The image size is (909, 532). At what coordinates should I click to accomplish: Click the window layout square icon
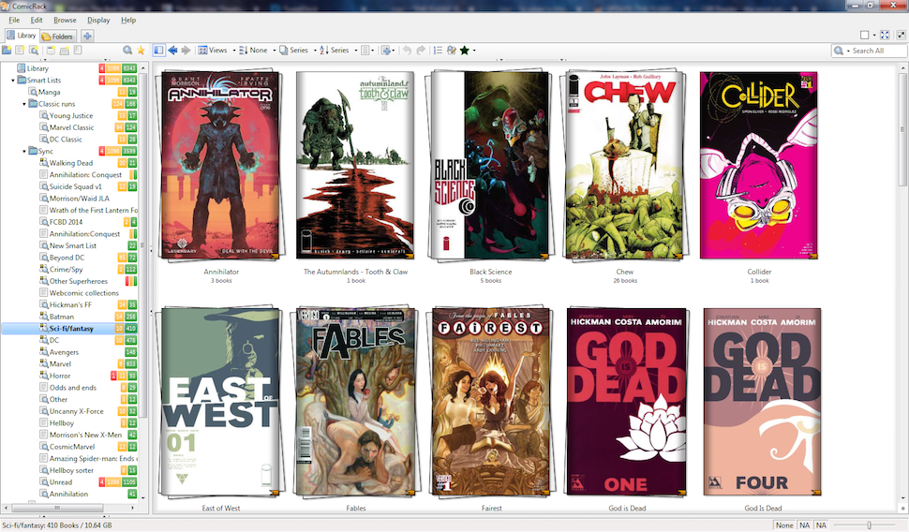[x=864, y=36]
